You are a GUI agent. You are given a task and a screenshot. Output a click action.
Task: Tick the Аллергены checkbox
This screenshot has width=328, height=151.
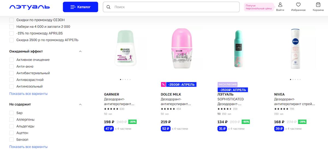[x=11, y=120]
